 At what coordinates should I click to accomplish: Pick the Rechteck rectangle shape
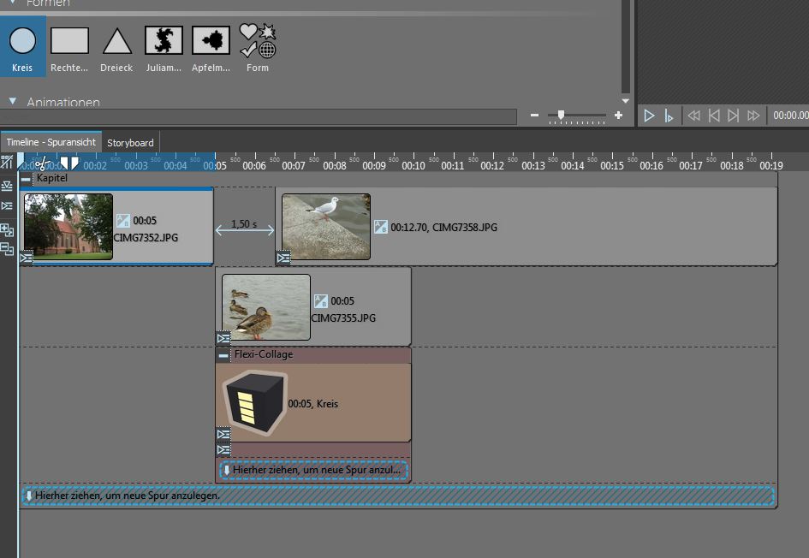click(x=69, y=40)
